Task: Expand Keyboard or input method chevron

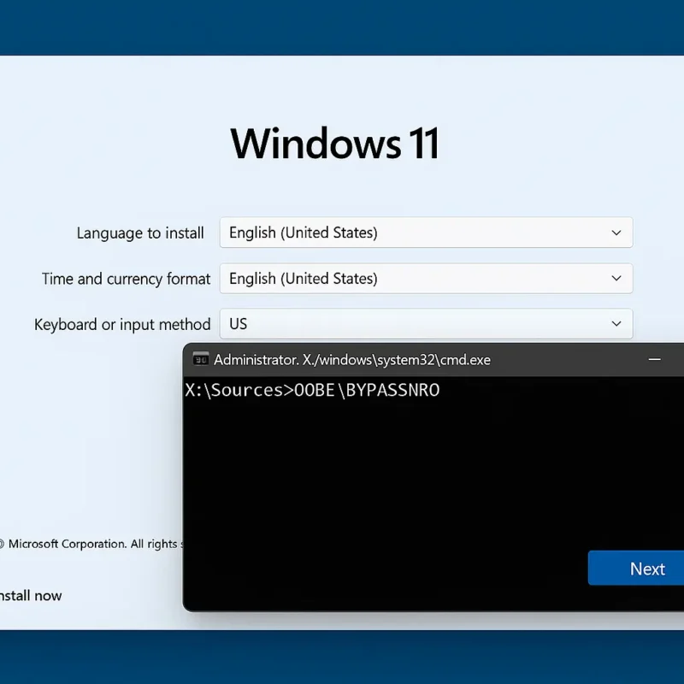Action: pyautogui.click(x=616, y=324)
